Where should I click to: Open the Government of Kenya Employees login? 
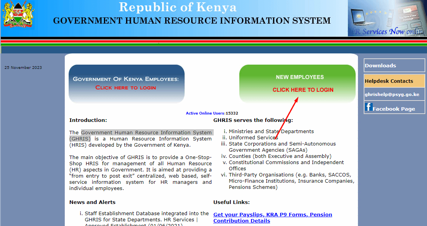126,84
